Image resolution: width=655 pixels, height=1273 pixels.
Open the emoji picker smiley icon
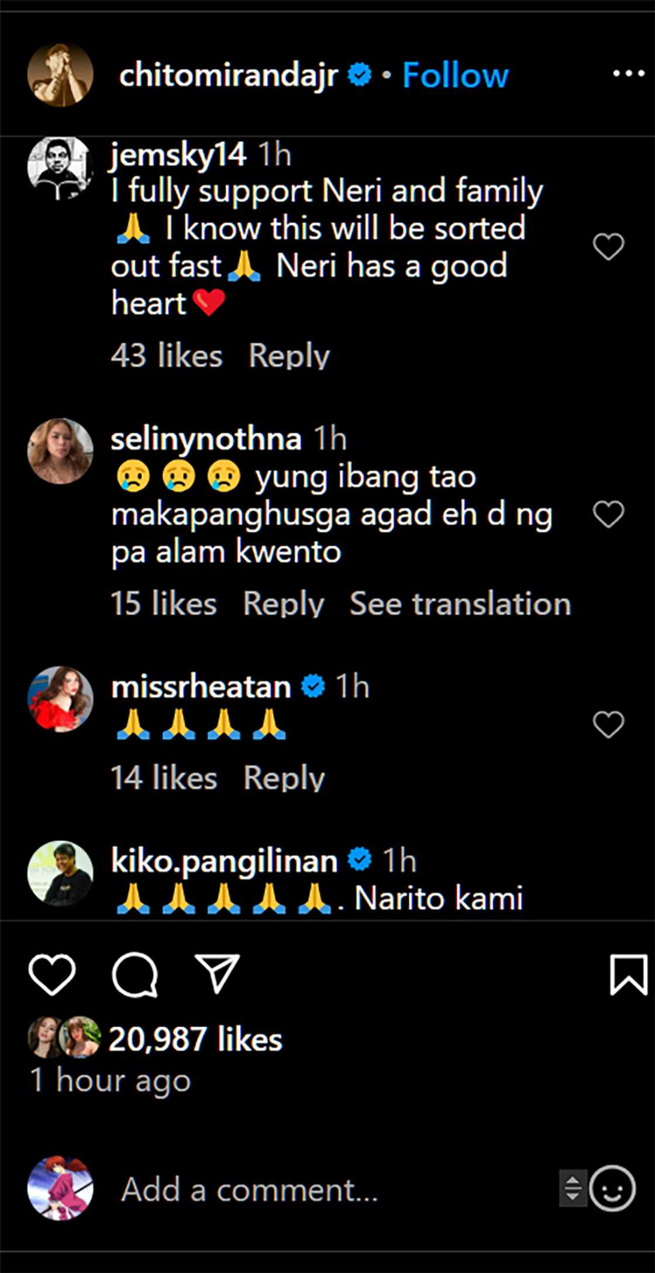click(x=612, y=1188)
